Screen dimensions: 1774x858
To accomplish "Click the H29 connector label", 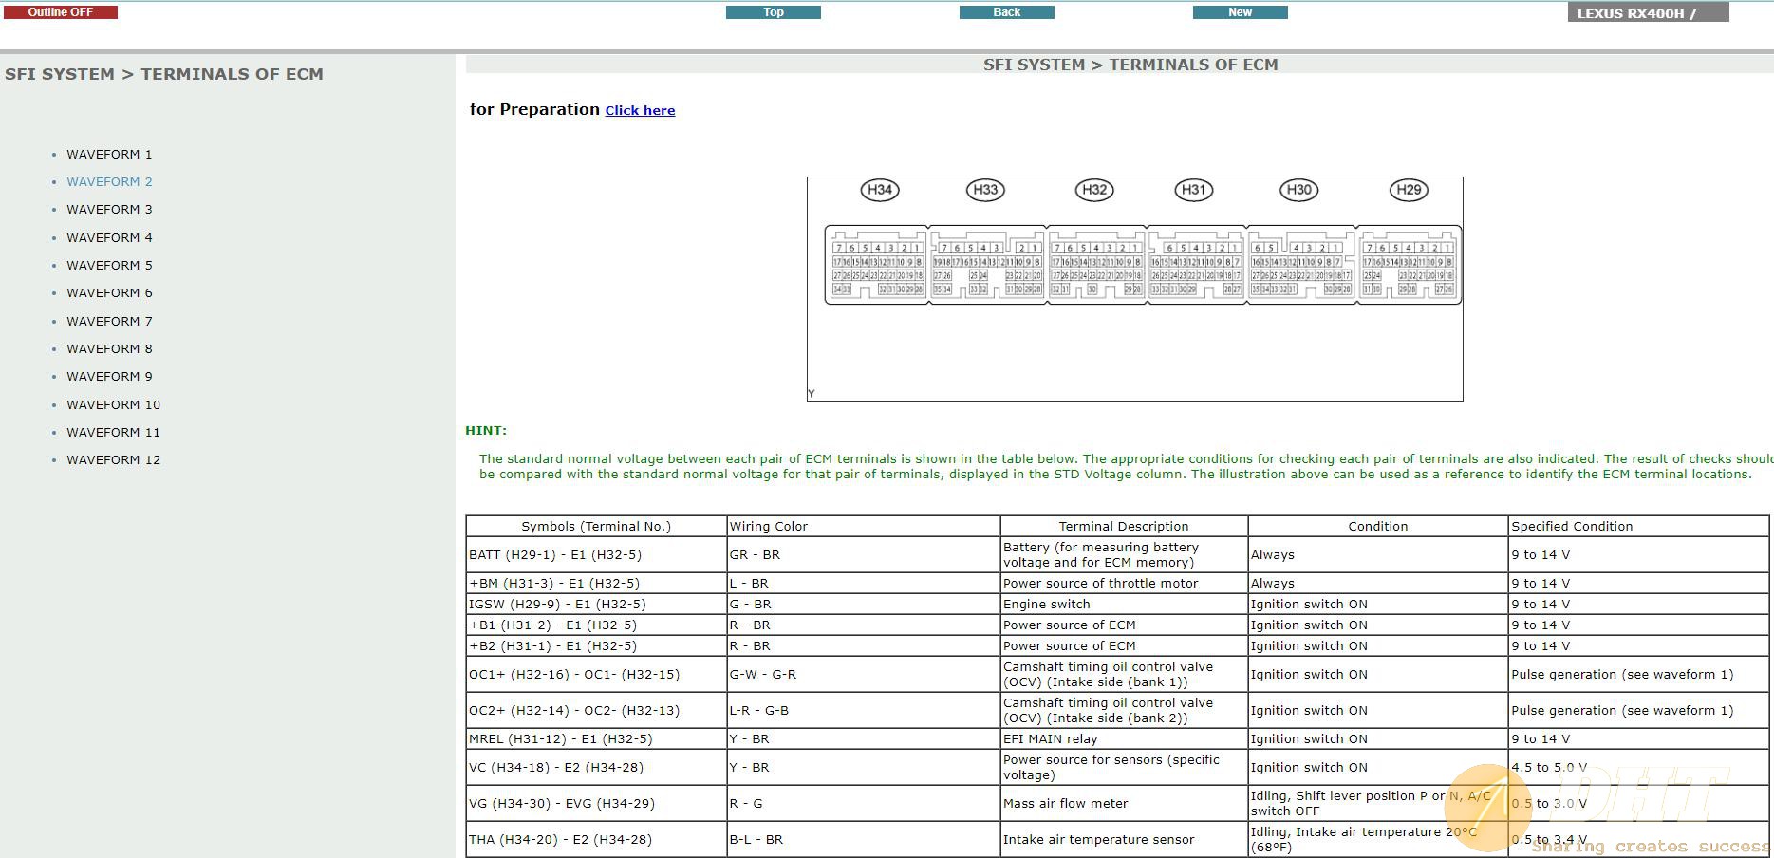I will click(1409, 190).
